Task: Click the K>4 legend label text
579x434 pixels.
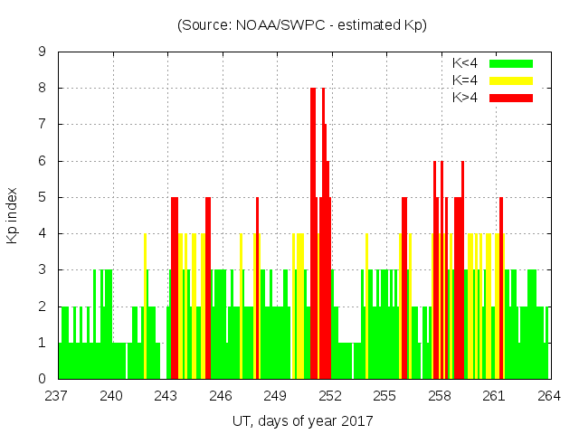Action: click(x=465, y=98)
